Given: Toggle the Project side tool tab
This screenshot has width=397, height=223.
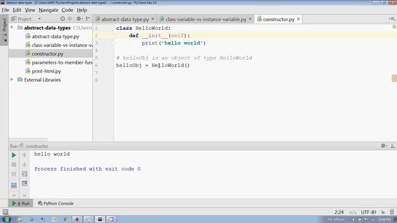Looking at the screenshot, I should click(4, 30).
